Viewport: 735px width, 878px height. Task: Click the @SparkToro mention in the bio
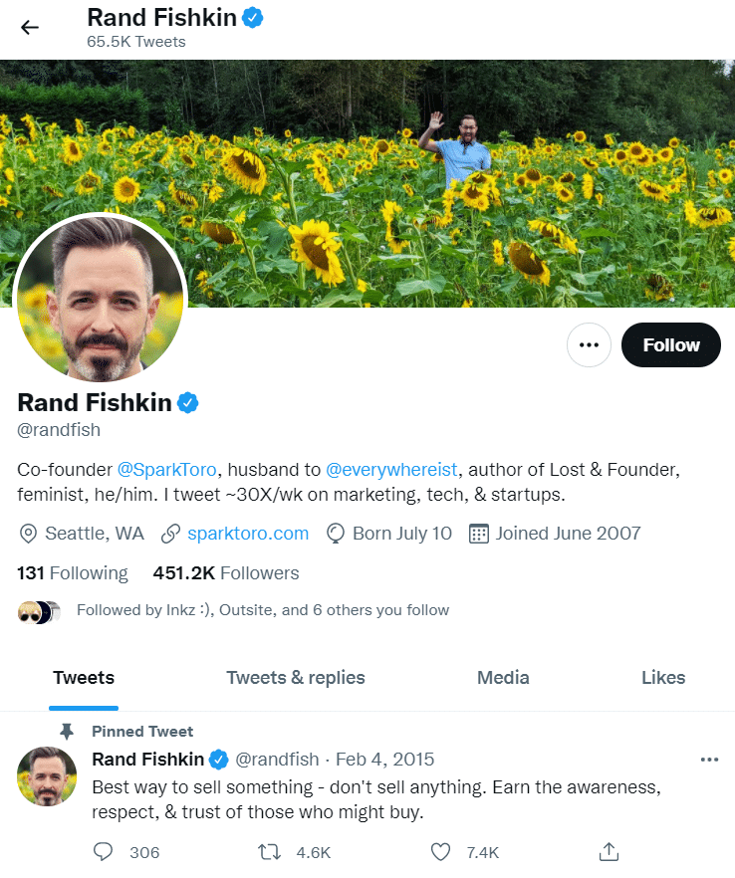(167, 469)
